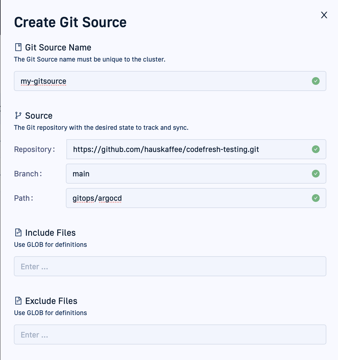
Task: Click the branch icon next to Source heading
Action: 18,115
